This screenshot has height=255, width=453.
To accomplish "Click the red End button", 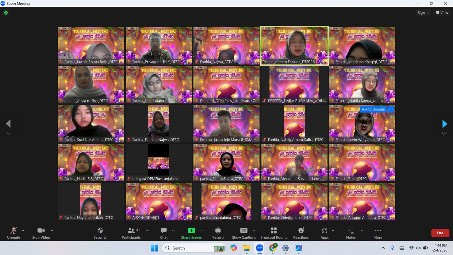I will [x=440, y=233].
